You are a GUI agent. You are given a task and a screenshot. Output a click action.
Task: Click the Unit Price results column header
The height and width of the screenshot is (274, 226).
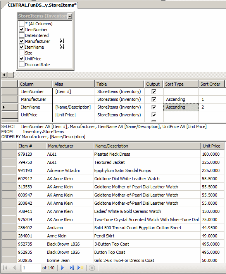coord(212,146)
